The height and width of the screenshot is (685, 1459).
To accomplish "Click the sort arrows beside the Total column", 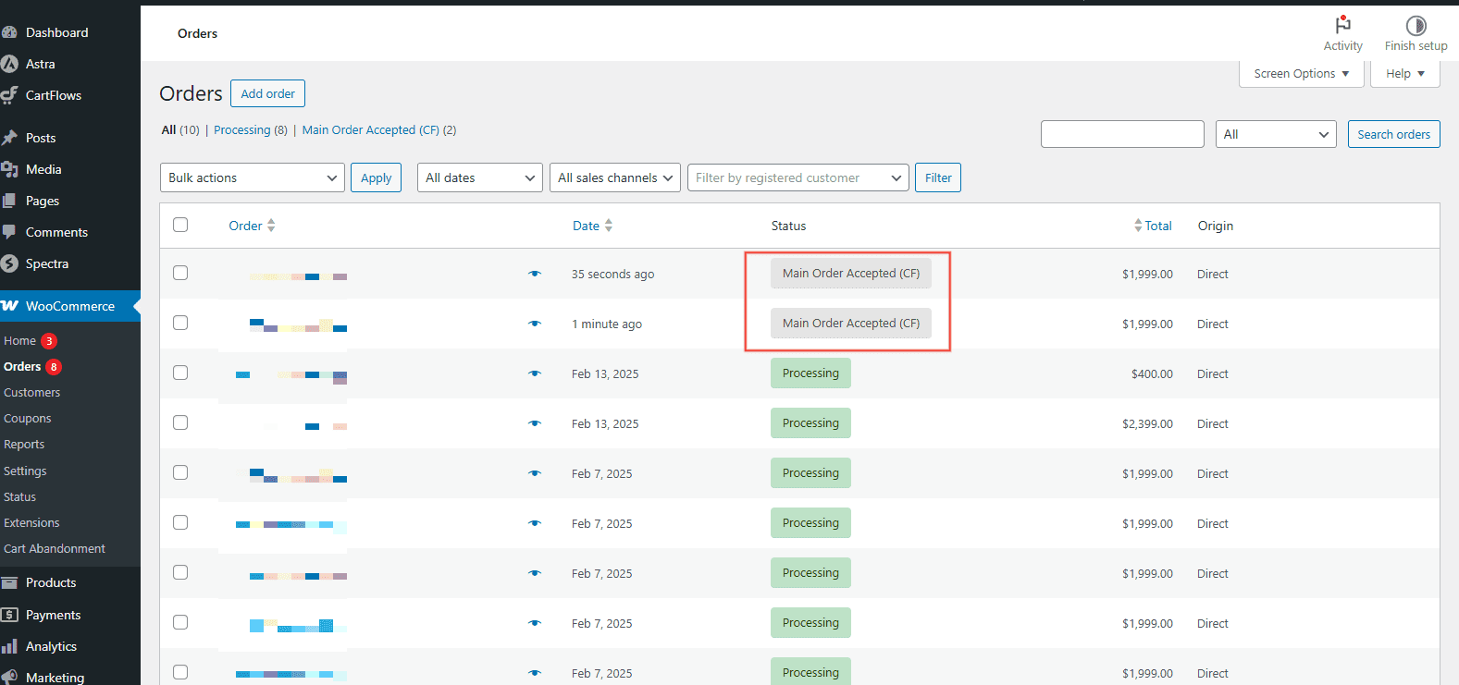I will click(x=1138, y=226).
